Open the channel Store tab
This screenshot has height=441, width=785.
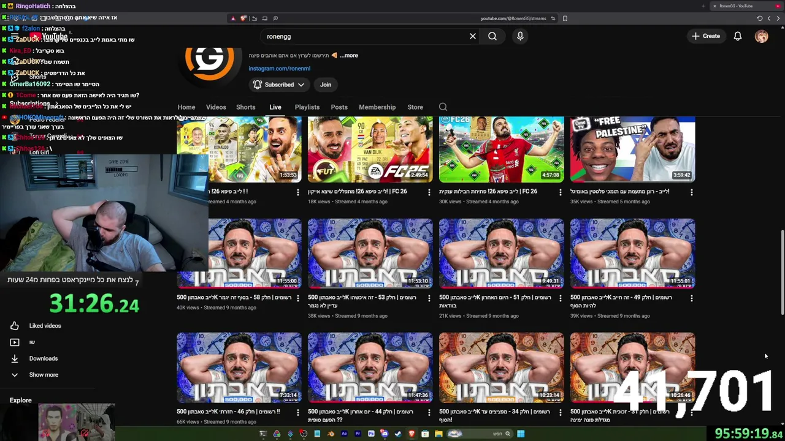tap(415, 107)
